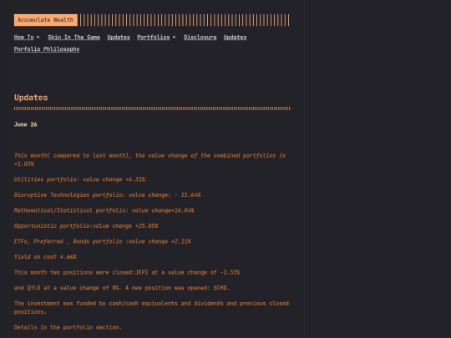Go to Skin In The Game page

tap(74, 38)
